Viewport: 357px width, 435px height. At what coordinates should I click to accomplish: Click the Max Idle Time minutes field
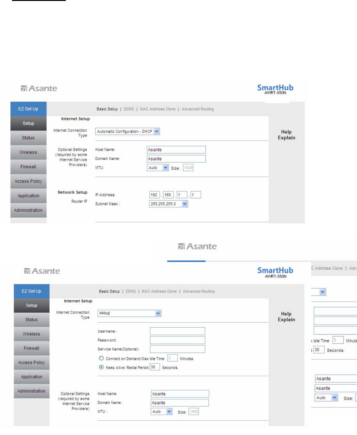[172, 358]
